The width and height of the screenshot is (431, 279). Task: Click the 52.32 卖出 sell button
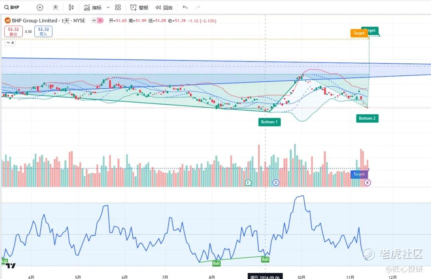[x=14, y=32]
